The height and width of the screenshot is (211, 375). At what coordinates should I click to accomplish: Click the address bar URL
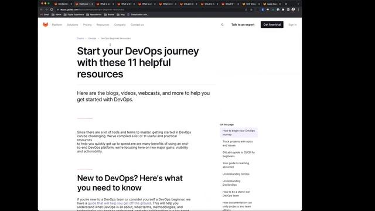pyautogui.click(x=92, y=9)
